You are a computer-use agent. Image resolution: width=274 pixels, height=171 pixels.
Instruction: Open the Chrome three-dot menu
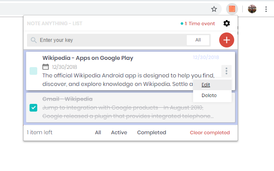266,9
